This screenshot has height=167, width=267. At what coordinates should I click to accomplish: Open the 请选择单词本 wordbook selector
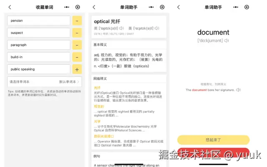[45, 82]
